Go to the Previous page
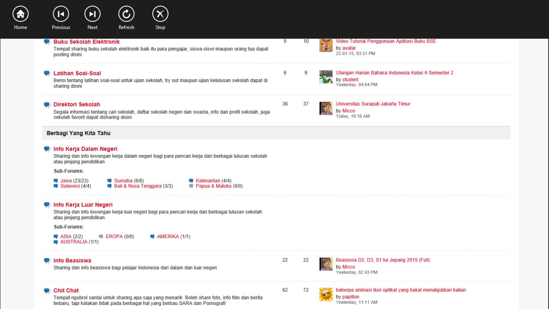 [61, 14]
